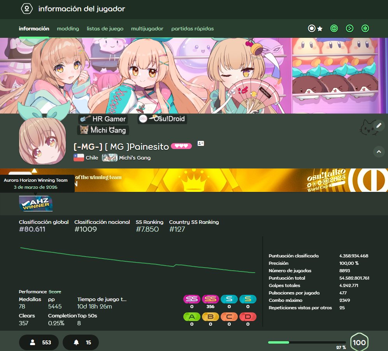Click the HR Gamer badge
This screenshot has height=351, width=388.
click(103, 119)
